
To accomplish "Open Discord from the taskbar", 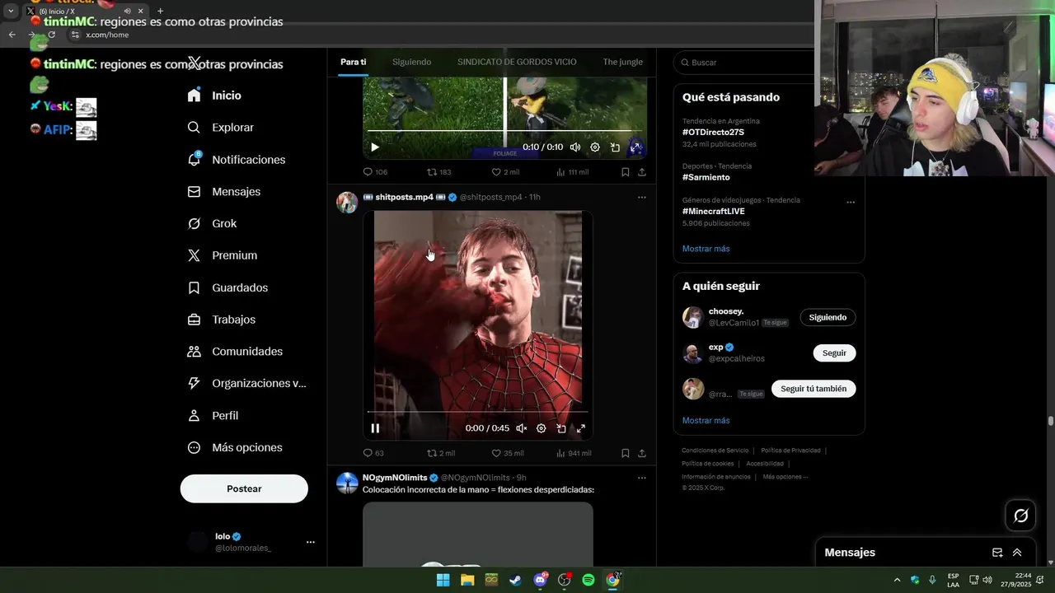I will pyautogui.click(x=540, y=580).
